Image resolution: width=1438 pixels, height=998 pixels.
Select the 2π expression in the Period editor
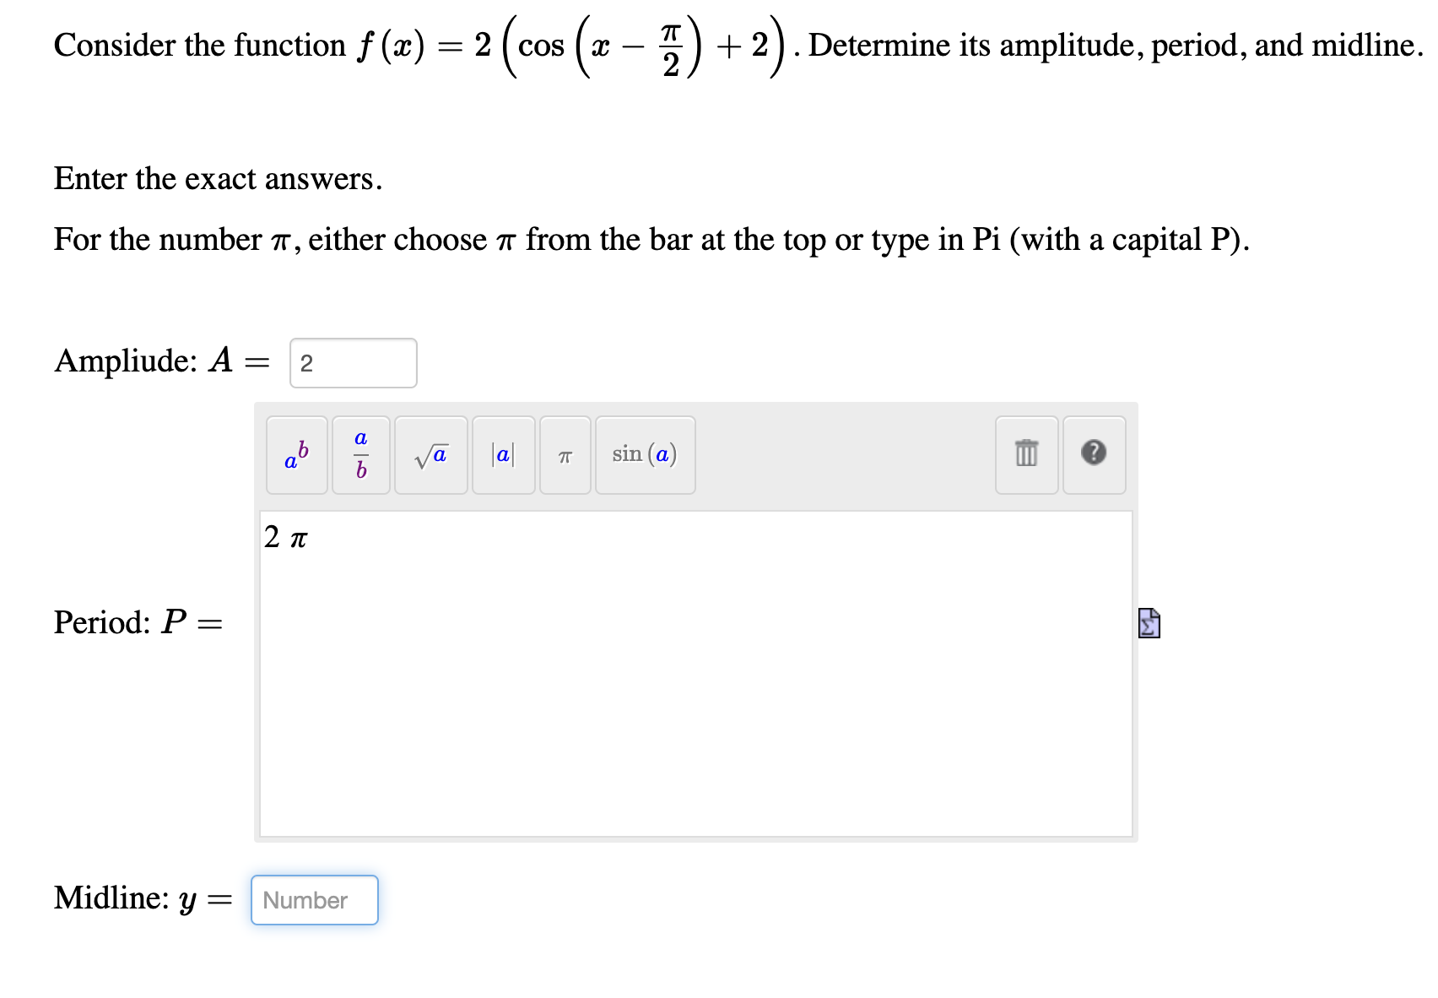tap(284, 539)
